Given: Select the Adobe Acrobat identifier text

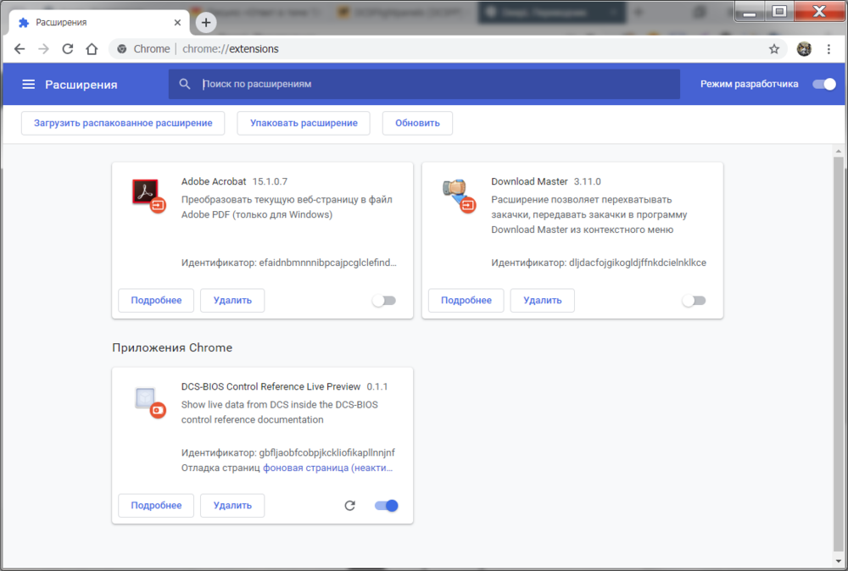Looking at the screenshot, I should coord(289,263).
